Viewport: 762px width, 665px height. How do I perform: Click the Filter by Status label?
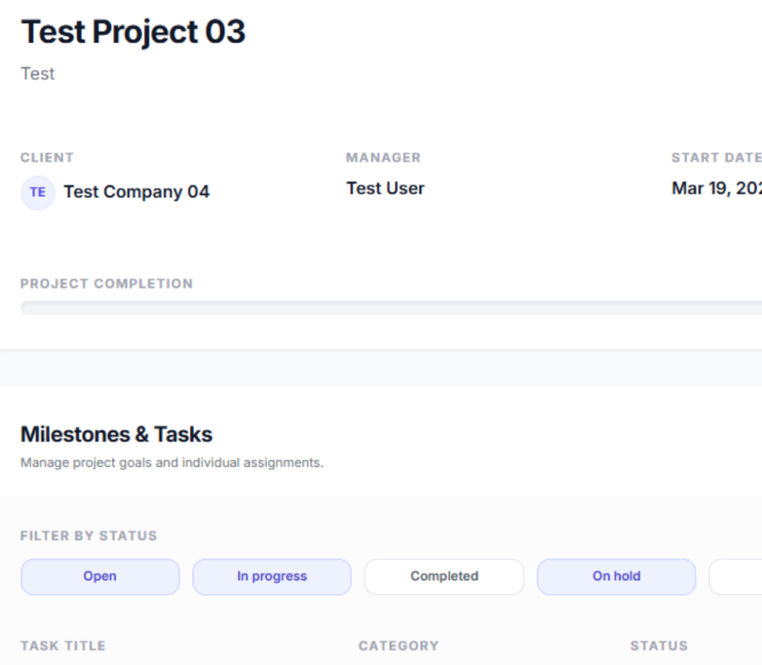(x=89, y=536)
